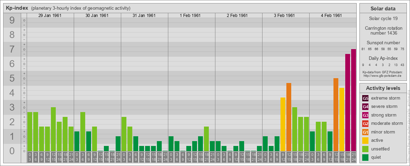Click the G1 minor storm swatch

[x=365, y=132]
